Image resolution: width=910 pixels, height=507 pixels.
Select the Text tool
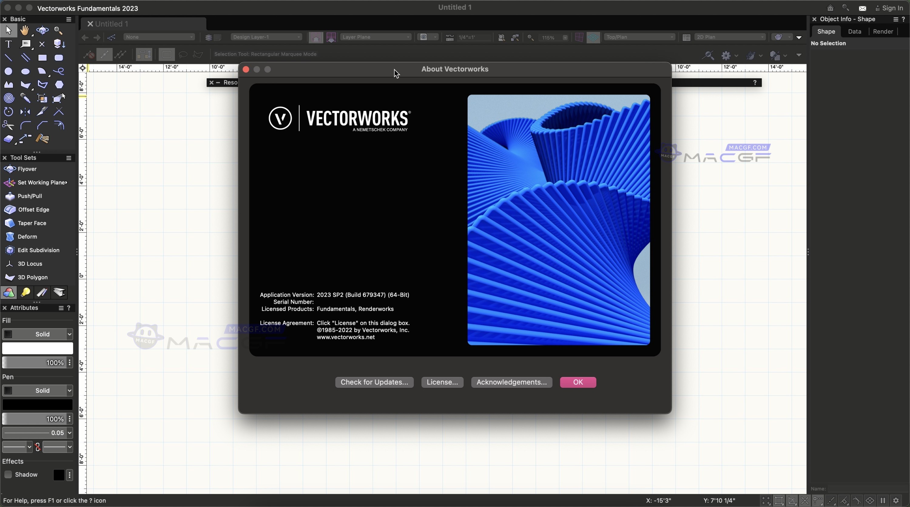(x=8, y=45)
